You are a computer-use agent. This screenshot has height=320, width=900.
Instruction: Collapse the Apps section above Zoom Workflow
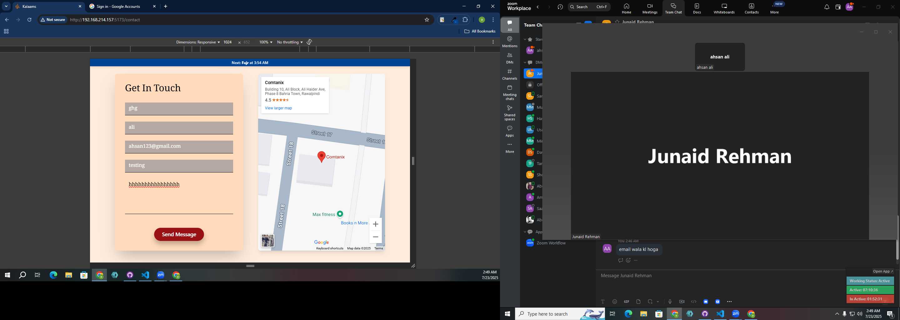[525, 232]
